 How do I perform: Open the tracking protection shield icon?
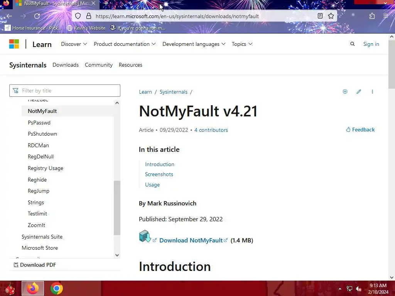pyautogui.click(x=78, y=16)
